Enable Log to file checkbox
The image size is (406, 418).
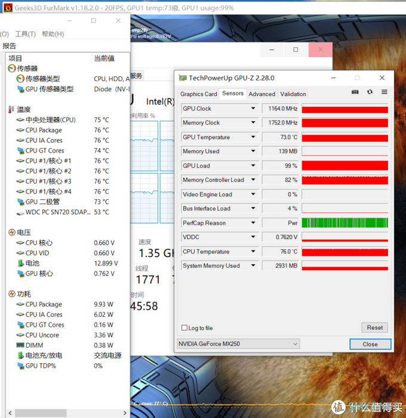(x=184, y=327)
